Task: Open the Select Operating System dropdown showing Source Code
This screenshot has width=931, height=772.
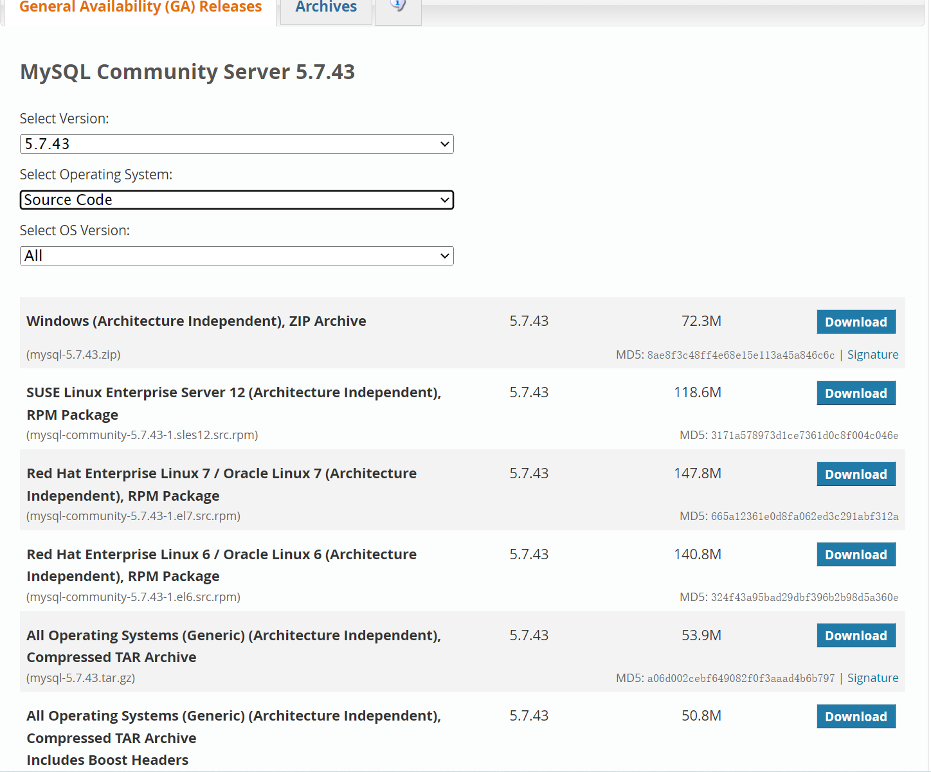Action: click(237, 200)
